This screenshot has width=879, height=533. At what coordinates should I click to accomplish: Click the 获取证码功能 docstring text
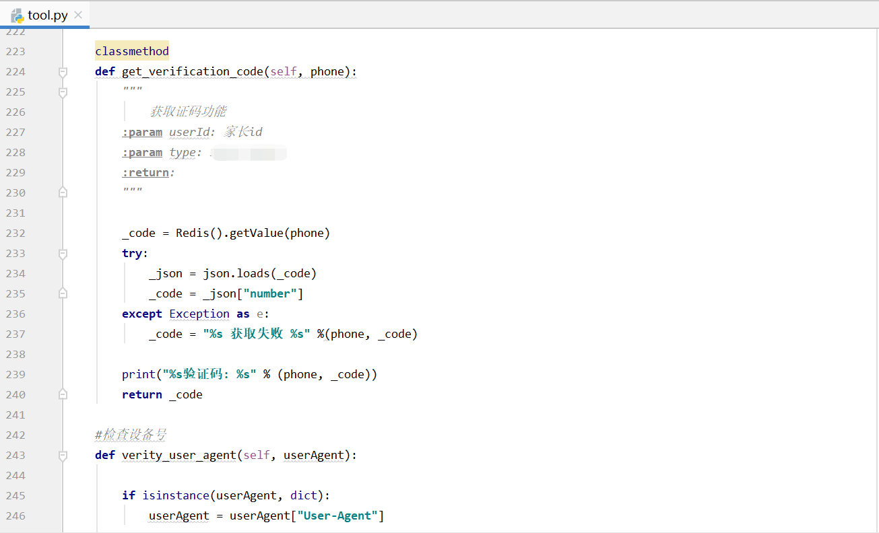click(188, 112)
